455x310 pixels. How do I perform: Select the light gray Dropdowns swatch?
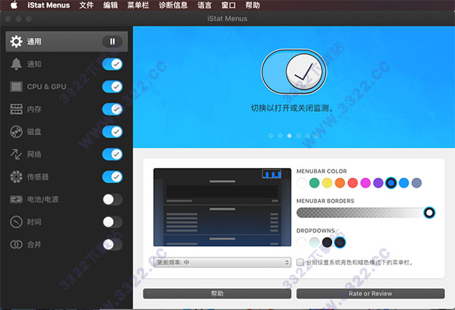point(314,242)
